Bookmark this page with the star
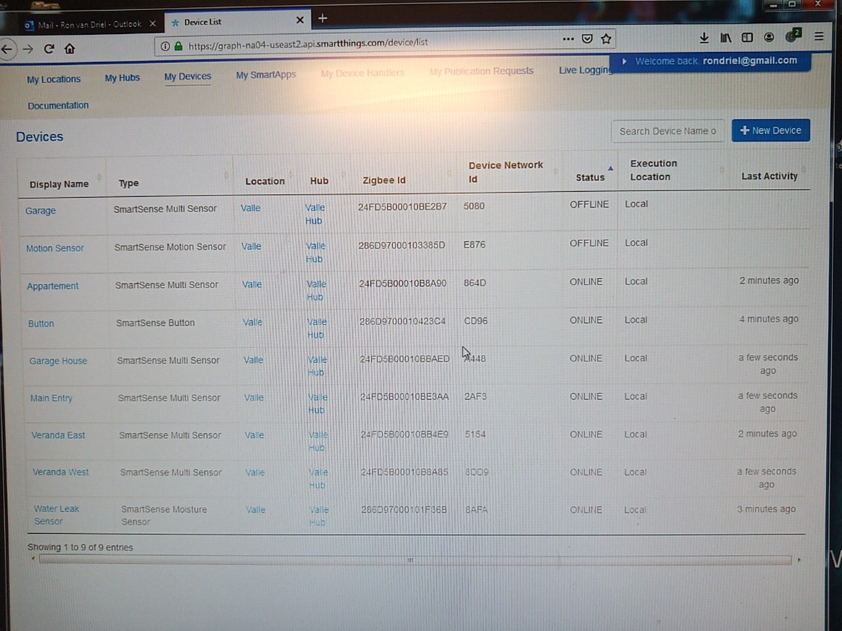Viewport: 842px width, 631px height. pos(607,39)
